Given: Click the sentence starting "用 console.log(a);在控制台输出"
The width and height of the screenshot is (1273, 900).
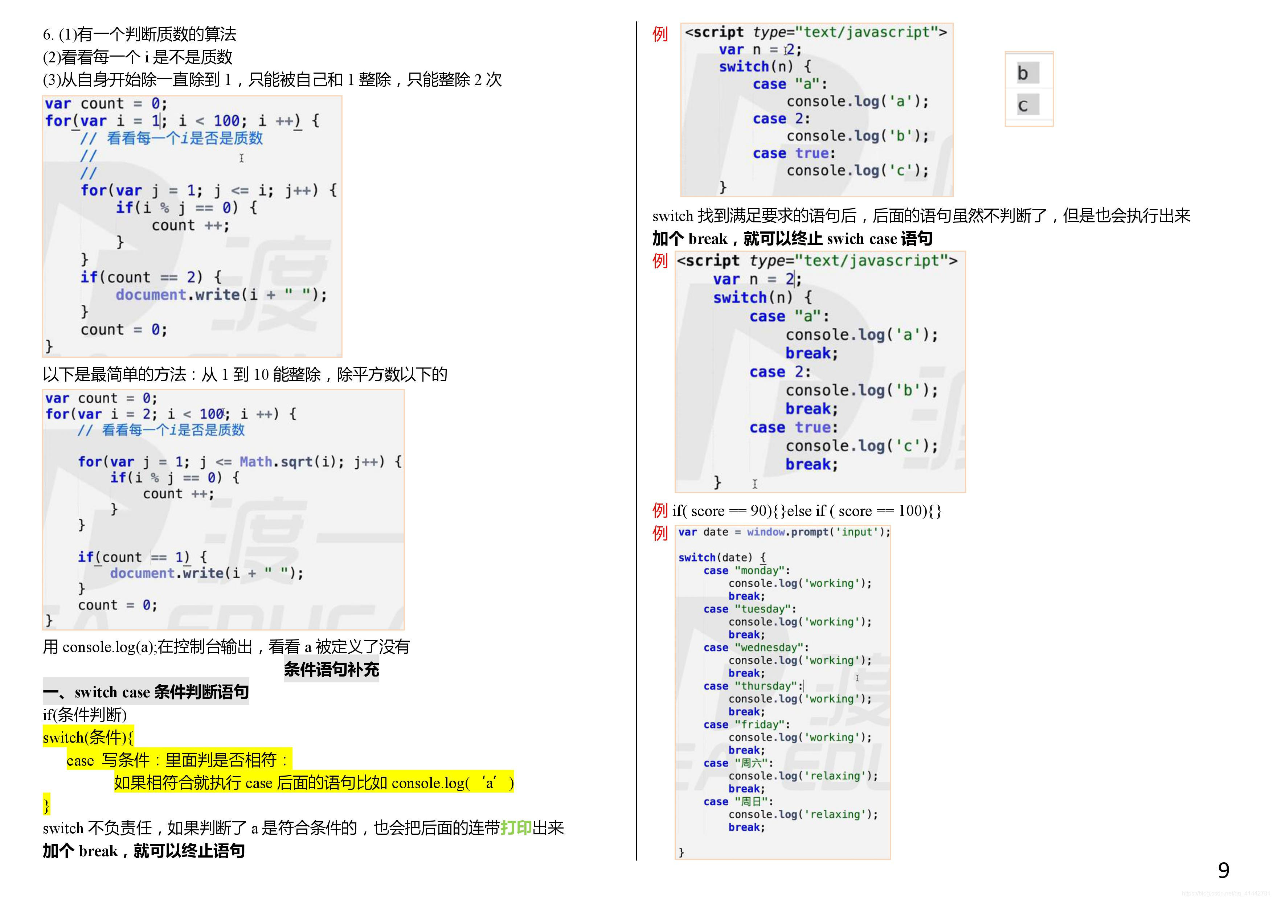Looking at the screenshot, I should tap(226, 647).
